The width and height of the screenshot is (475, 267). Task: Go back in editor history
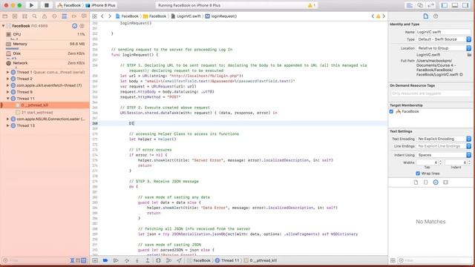(102, 16)
